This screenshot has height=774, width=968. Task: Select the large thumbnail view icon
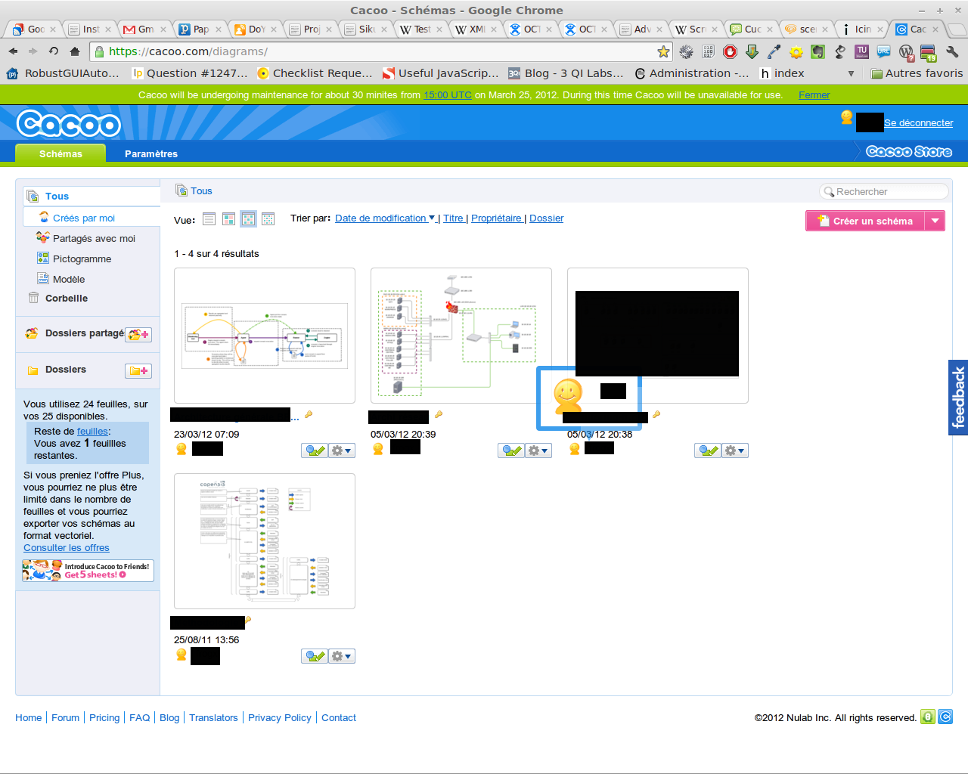(228, 219)
